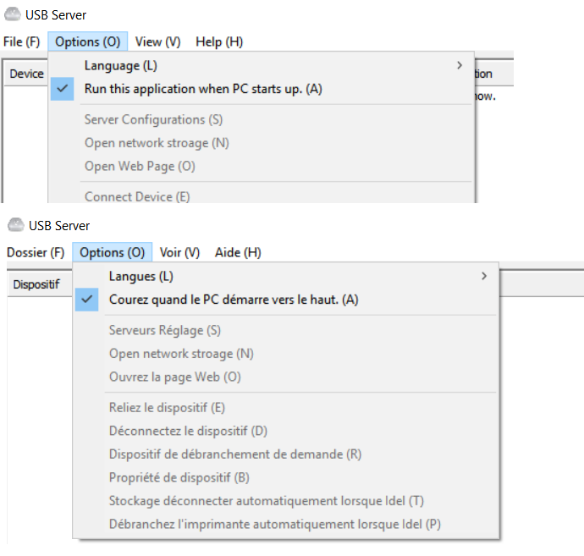Expand the Language (L) submenu arrow

(x=460, y=65)
